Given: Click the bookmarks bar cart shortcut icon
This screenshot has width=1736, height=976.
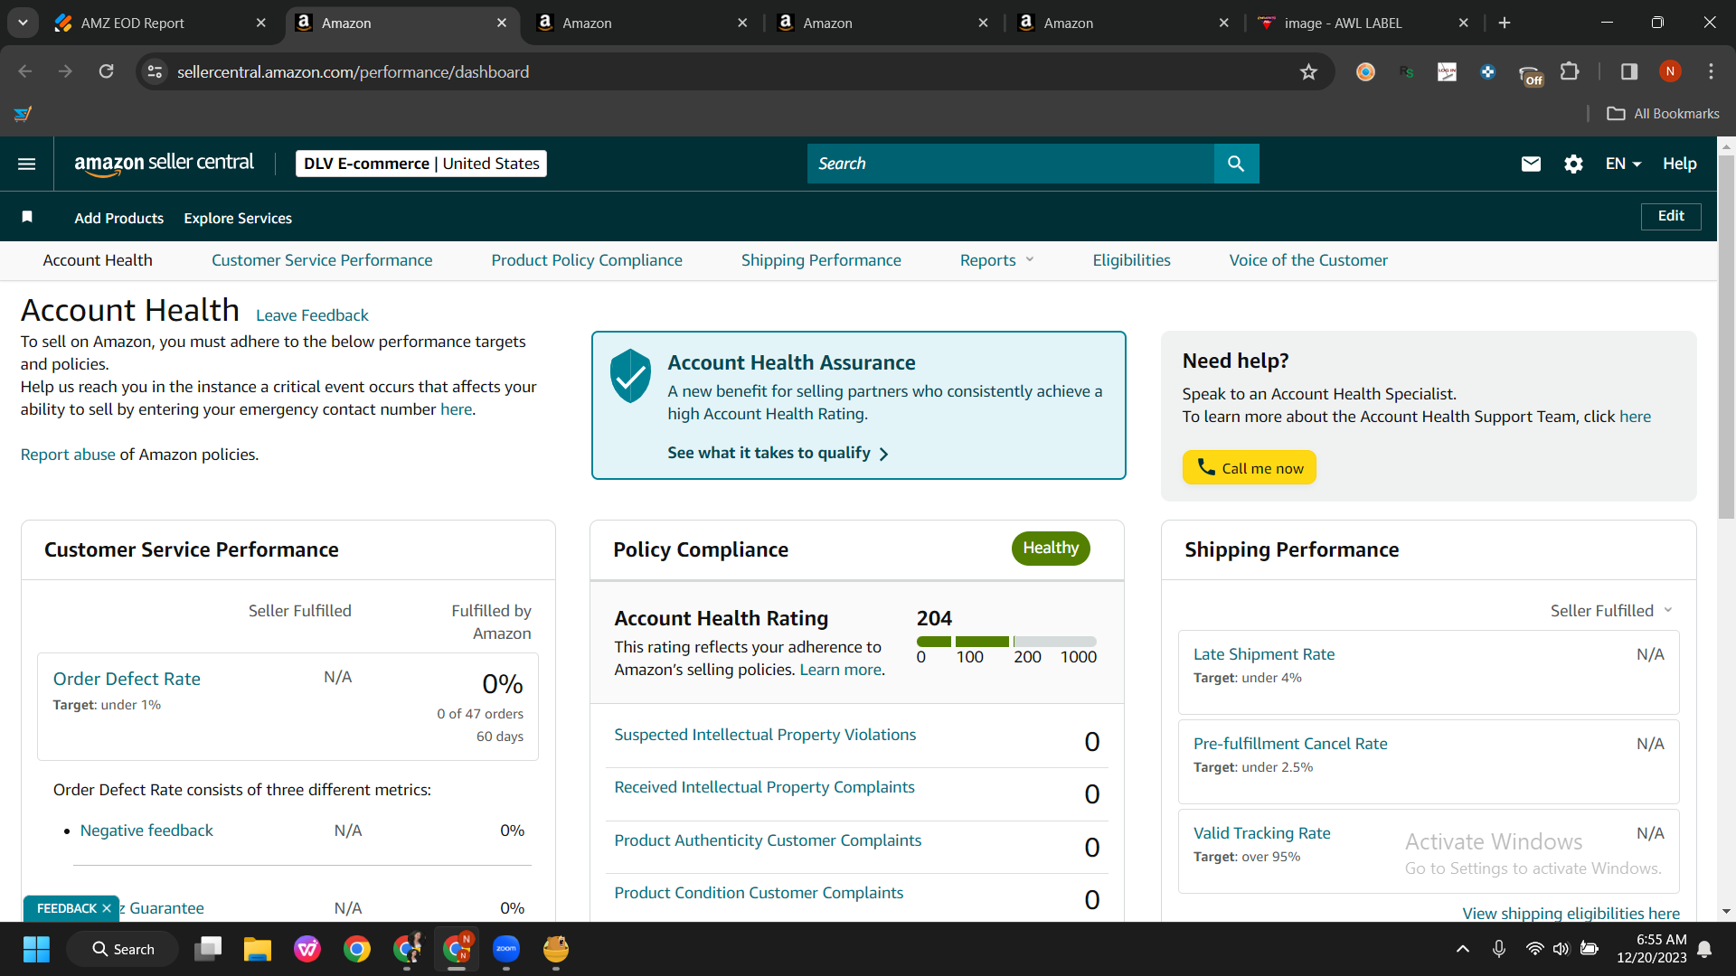Looking at the screenshot, I should (23, 113).
